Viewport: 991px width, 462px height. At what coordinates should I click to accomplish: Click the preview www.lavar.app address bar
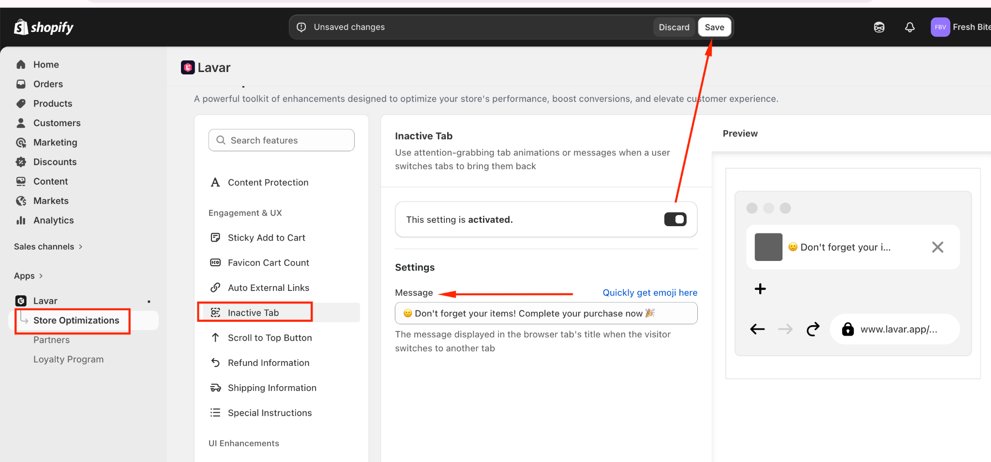895,329
